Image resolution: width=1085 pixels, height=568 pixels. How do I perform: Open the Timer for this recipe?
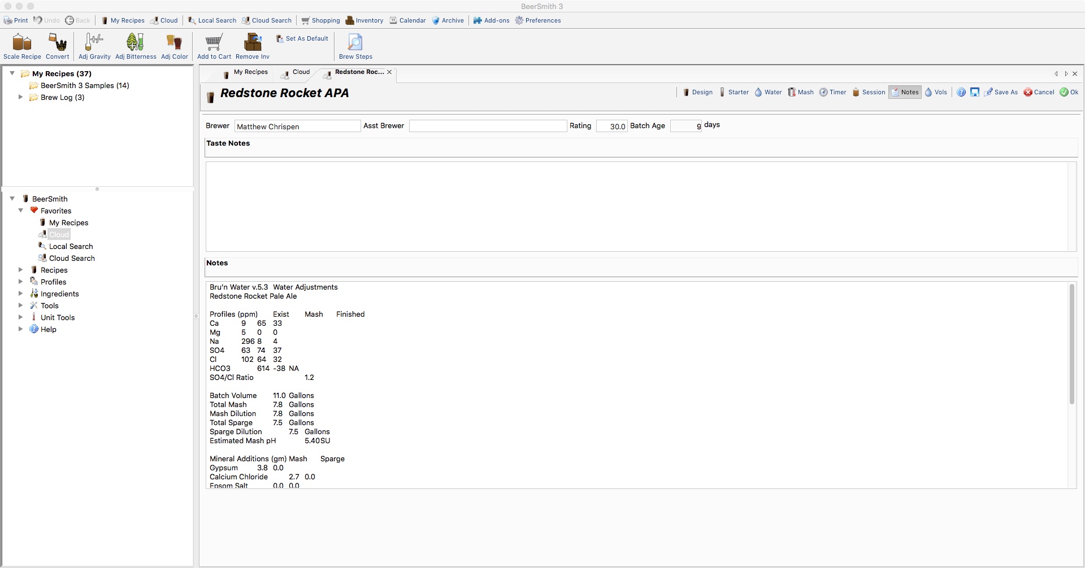(x=833, y=92)
